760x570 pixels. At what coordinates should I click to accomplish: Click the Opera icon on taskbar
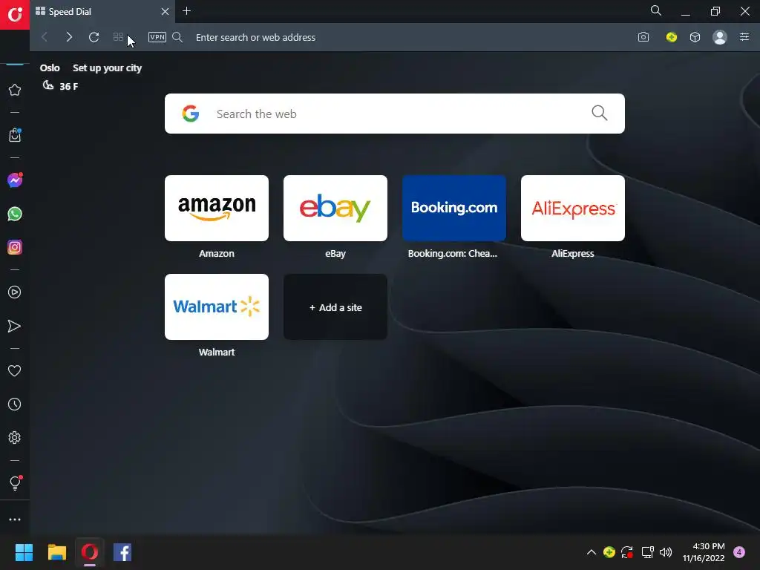tap(90, 552)
